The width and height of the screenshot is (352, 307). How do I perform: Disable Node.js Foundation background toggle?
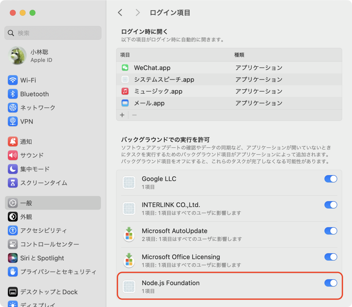click(x=331, y=283)
